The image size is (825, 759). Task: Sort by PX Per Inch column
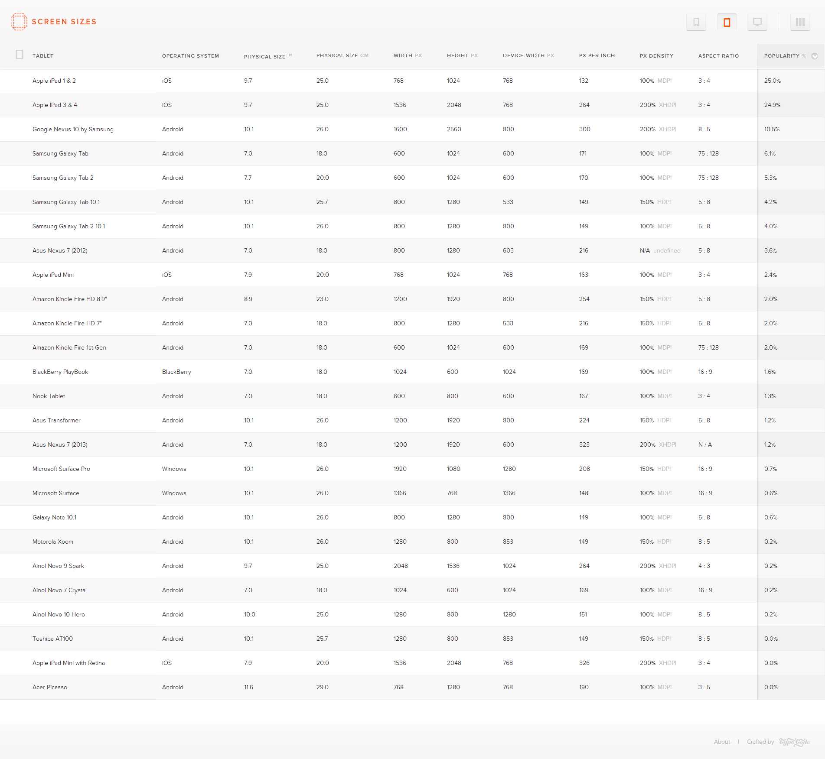click(x=597, y=55)
